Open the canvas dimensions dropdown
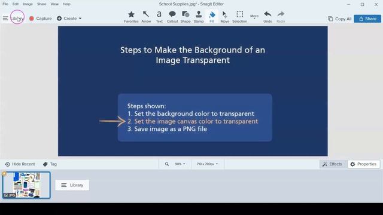 (x=208, y=164)
